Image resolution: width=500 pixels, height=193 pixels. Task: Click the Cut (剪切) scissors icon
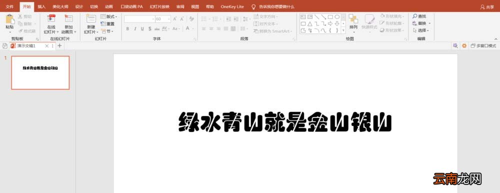click(20, 16)
